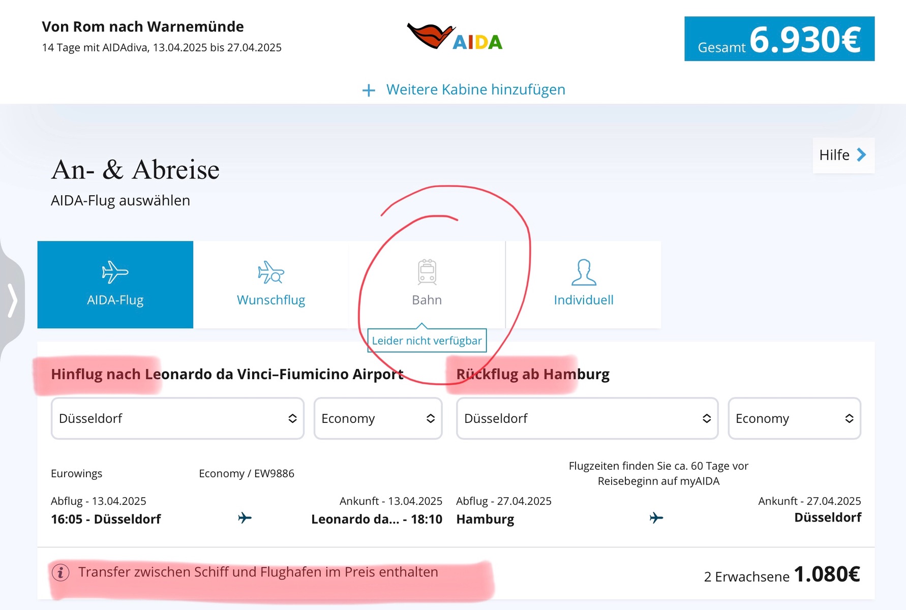The height and width of the screenshot is (610, 906).
Task: Open the outbound Düsseldorf airport dropdown
Action: point(177,418)
